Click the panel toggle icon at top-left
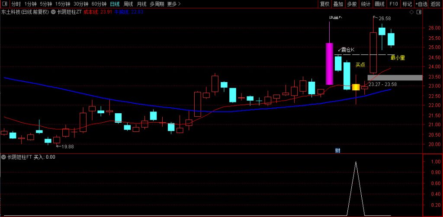The width and height of the screenshot is (443, 217). (5, 4)
